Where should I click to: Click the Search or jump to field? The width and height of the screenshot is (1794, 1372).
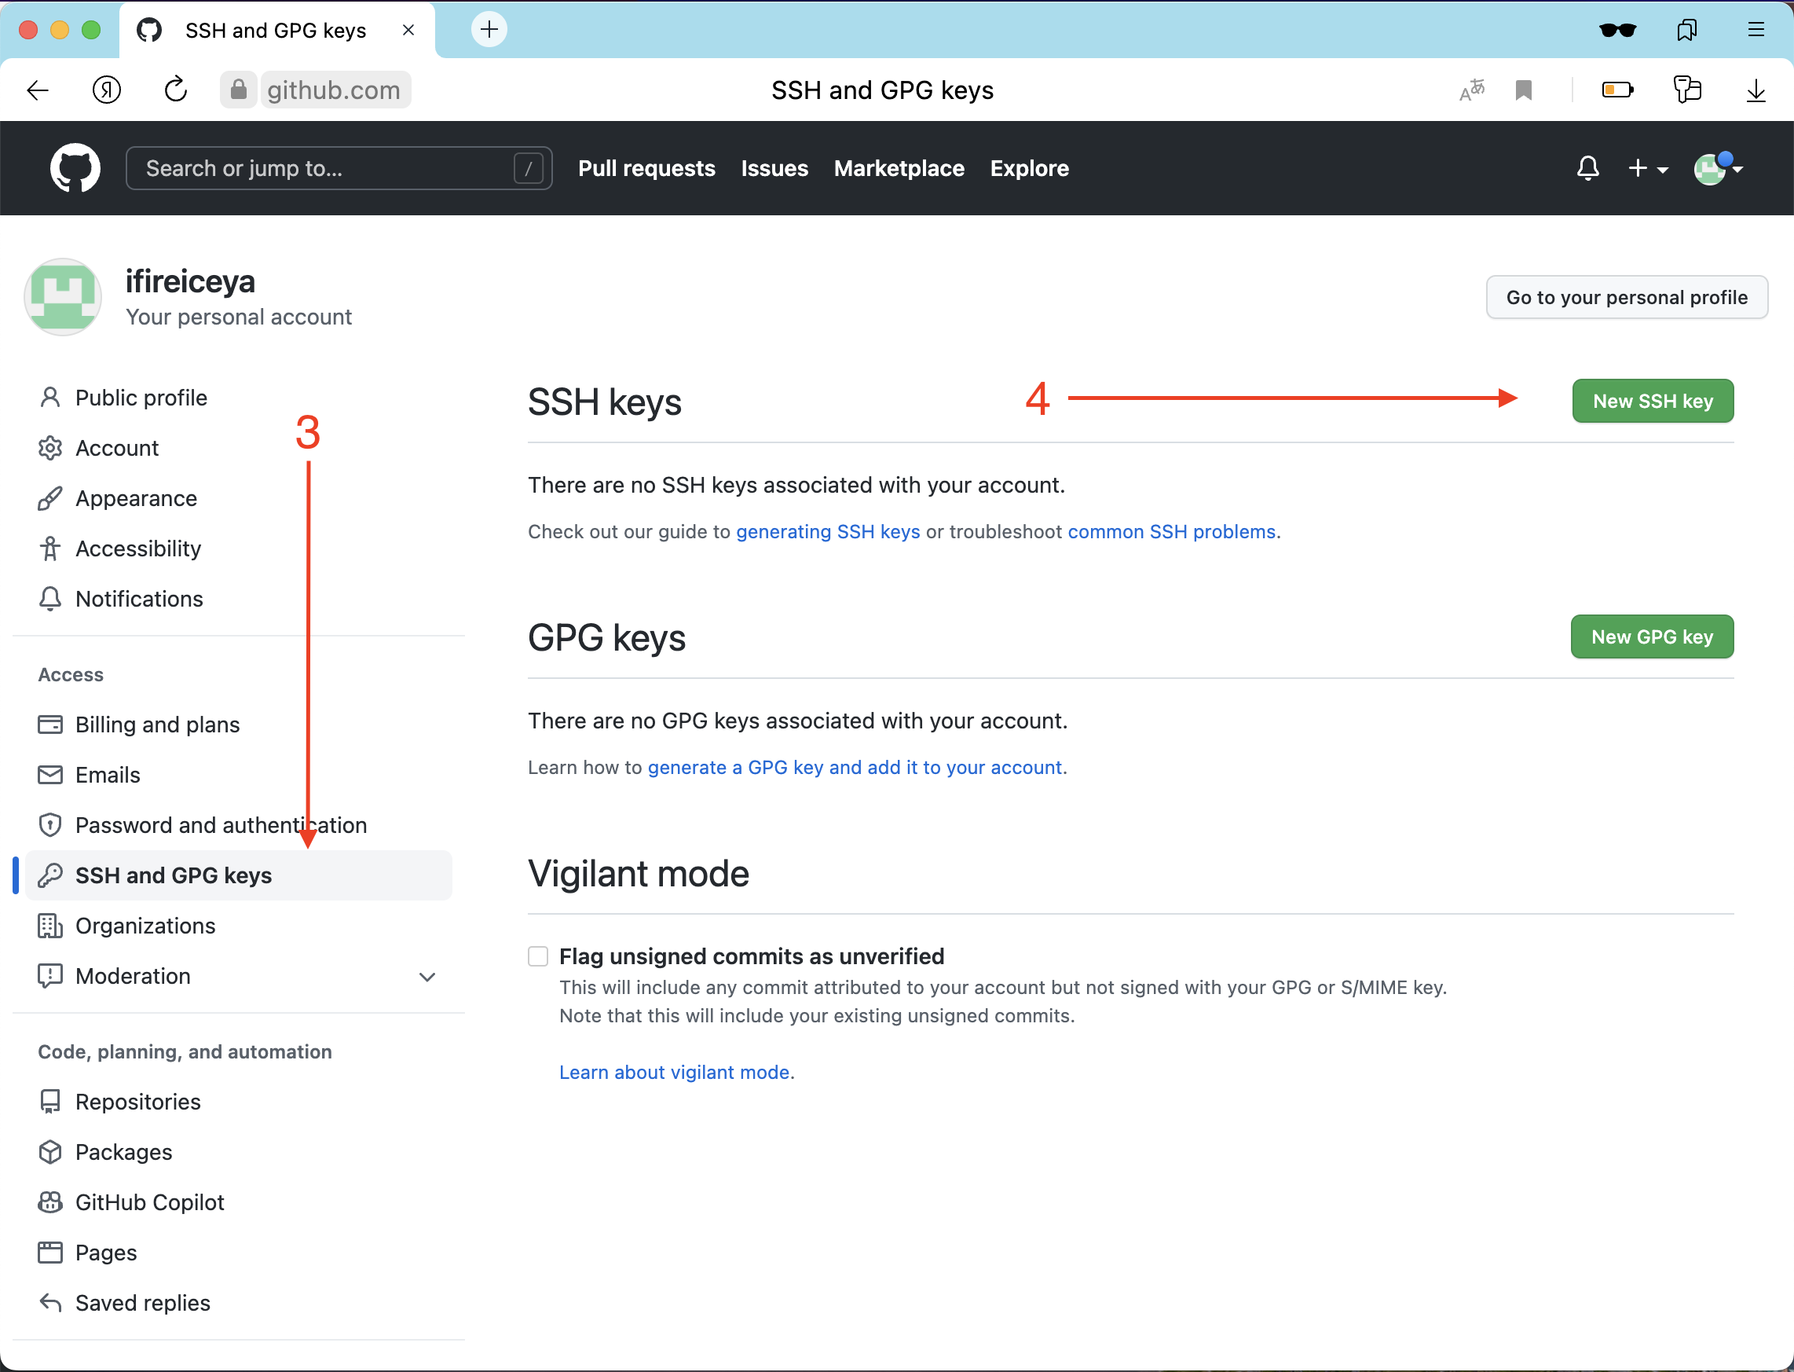327,168
